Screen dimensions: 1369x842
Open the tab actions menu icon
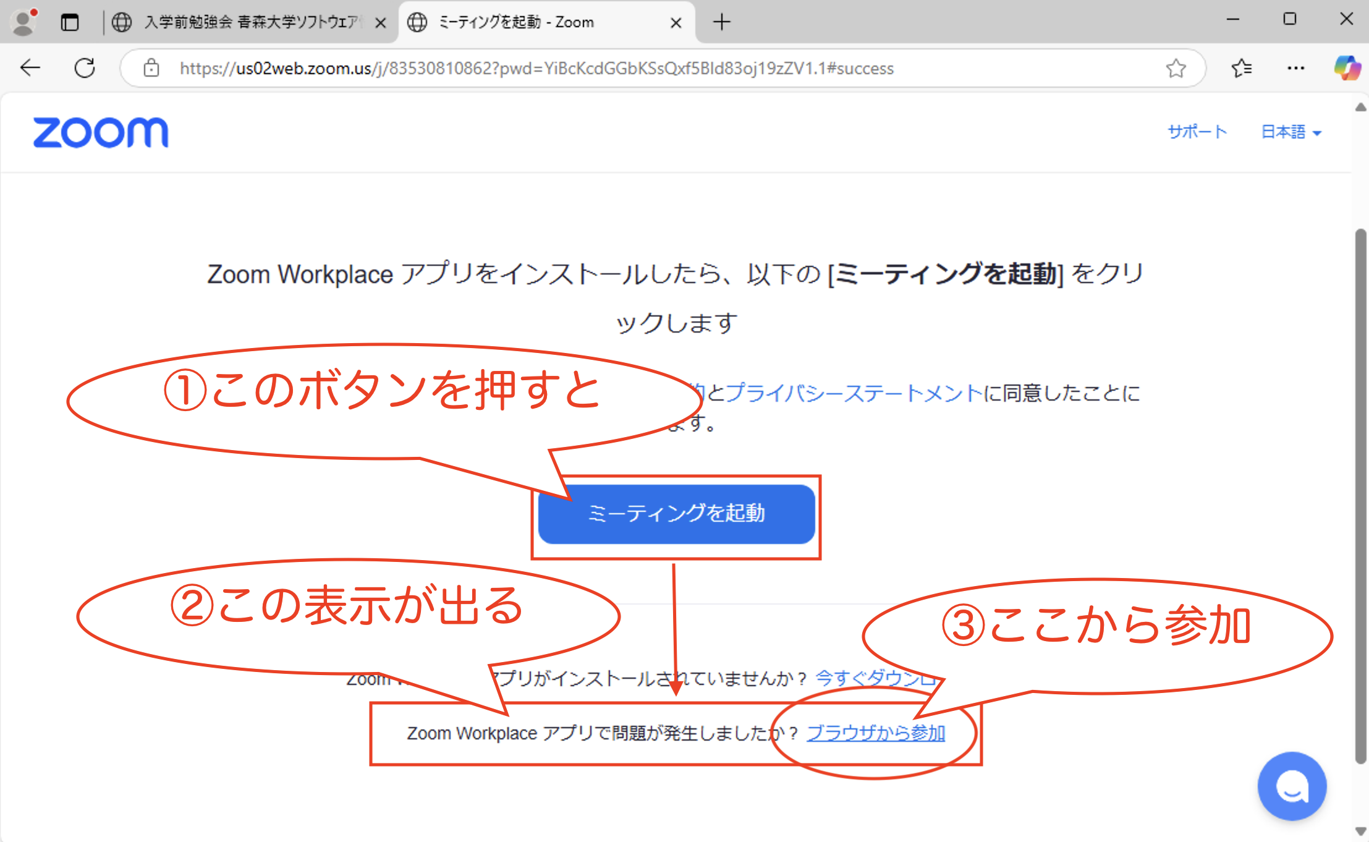70,22
